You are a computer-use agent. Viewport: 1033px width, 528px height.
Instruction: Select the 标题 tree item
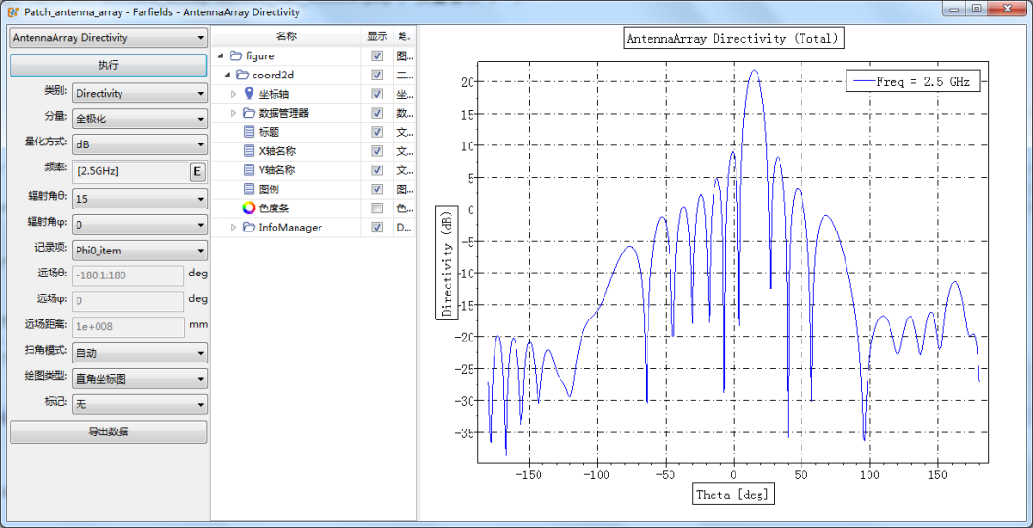267,133
